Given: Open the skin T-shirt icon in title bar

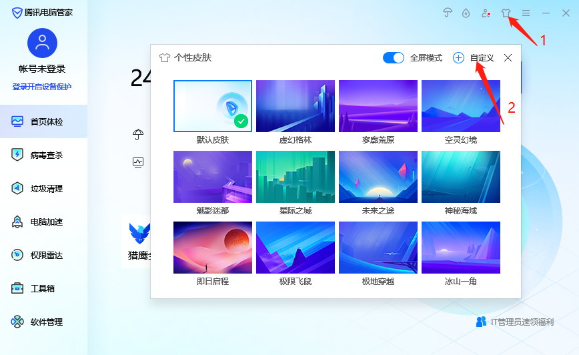Looking at the screenshot, I should pos(506,13).
